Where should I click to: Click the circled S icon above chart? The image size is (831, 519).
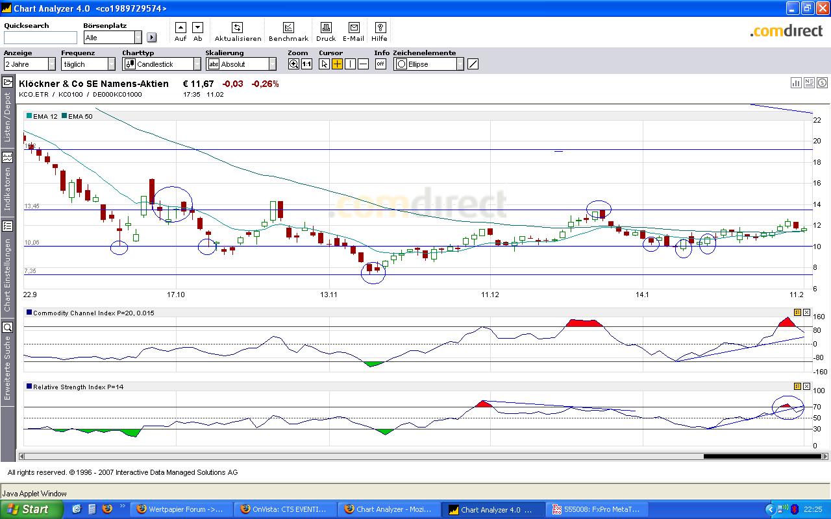click(x=822, y=82)
